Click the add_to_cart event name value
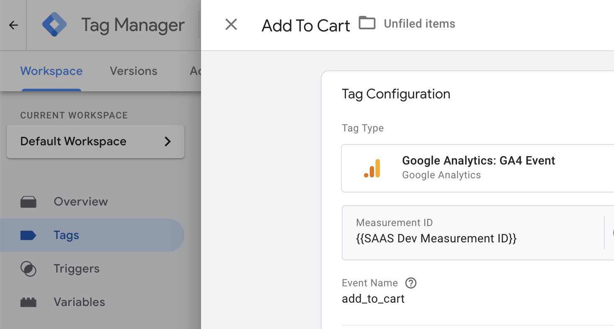This screenshot has height=329, width=614. (x=373, y=299)
